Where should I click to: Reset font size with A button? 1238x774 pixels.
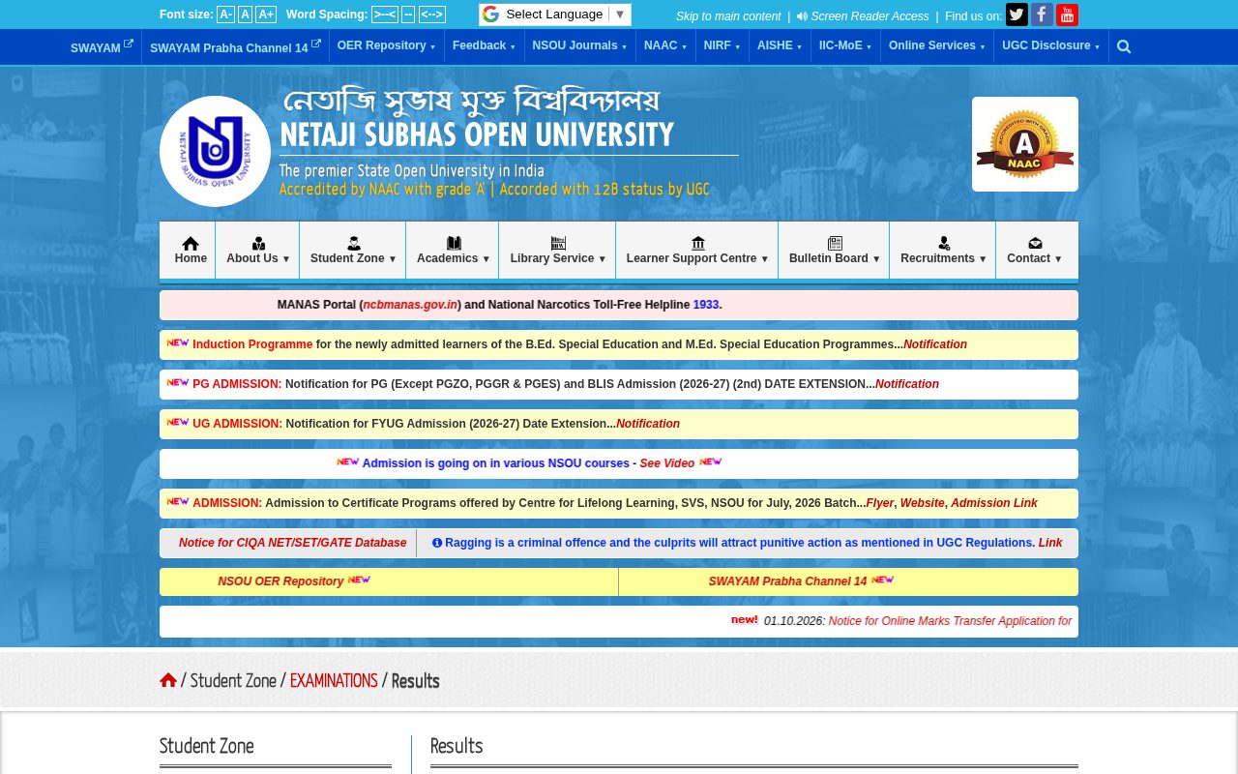coord(245,15)
